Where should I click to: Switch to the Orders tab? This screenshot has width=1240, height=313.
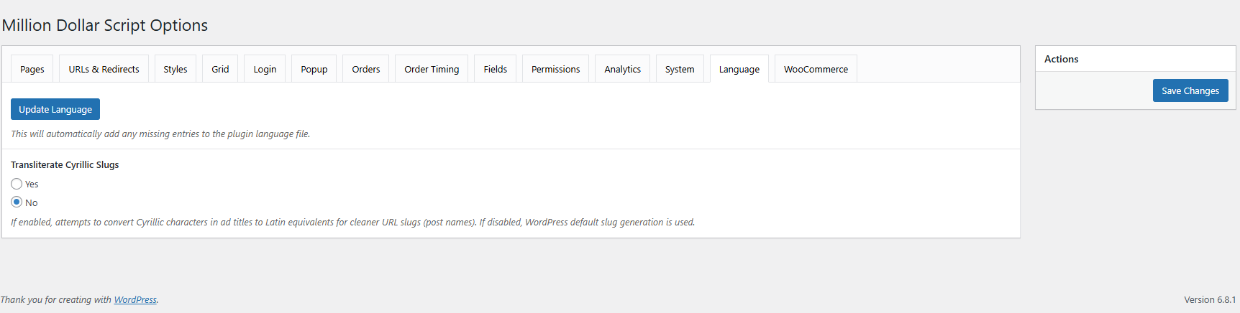(366, 69)
